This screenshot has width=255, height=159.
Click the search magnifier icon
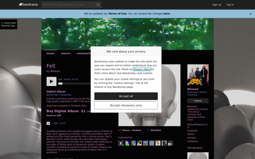point(98,5)
